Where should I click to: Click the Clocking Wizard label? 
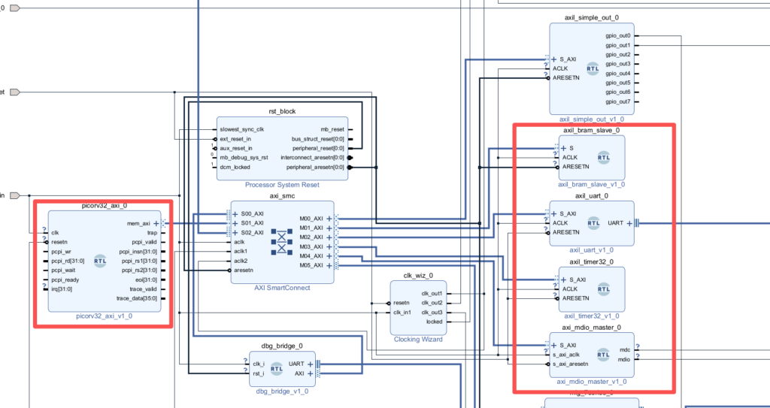(418, 339)
